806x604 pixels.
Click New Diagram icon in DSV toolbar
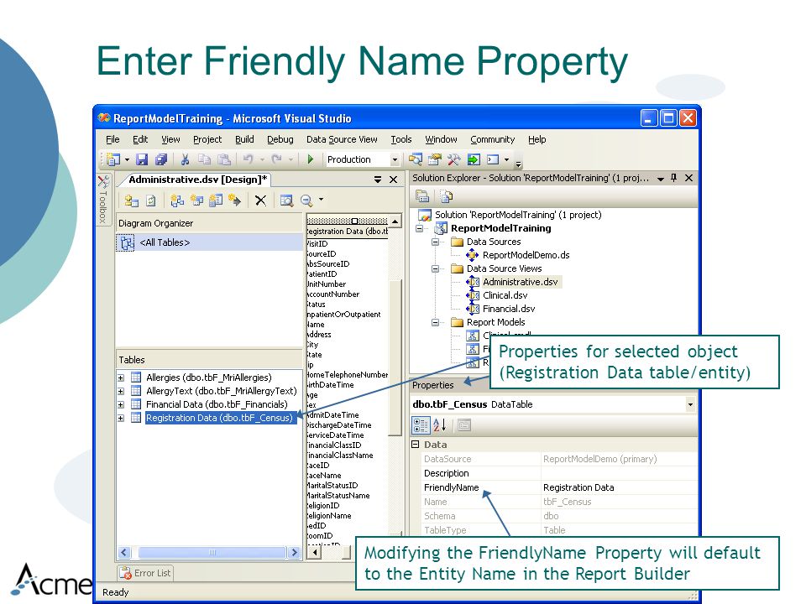pos(177,200)
